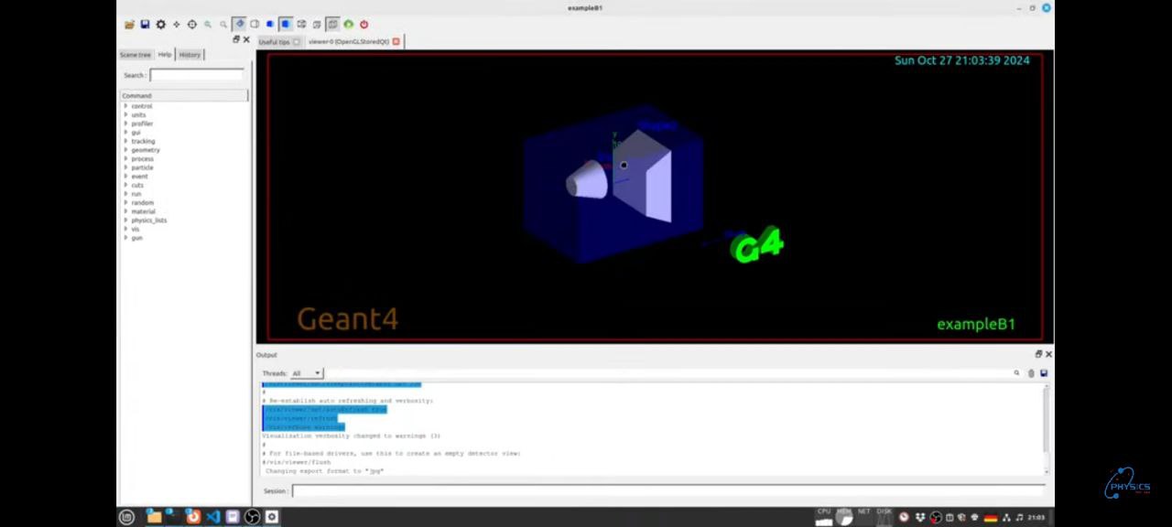Switch to the History tab
Image resolution: width=1172 pixels, height=527 pixels.
[x=189, y=54]
